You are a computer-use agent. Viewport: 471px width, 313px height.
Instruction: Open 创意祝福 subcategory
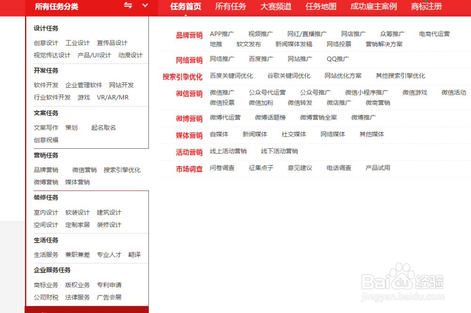[46, 140]
